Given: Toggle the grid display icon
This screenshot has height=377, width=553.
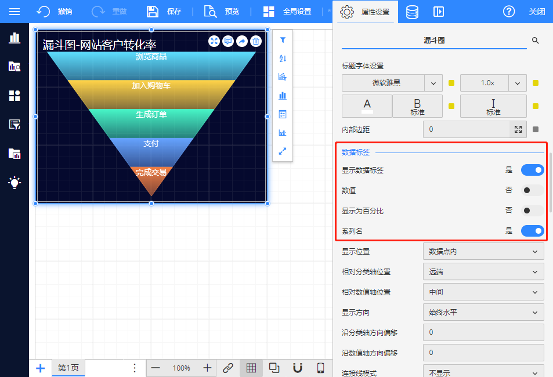Looking at the screenshot, I should pyautogui.click(x=251, y=368).
